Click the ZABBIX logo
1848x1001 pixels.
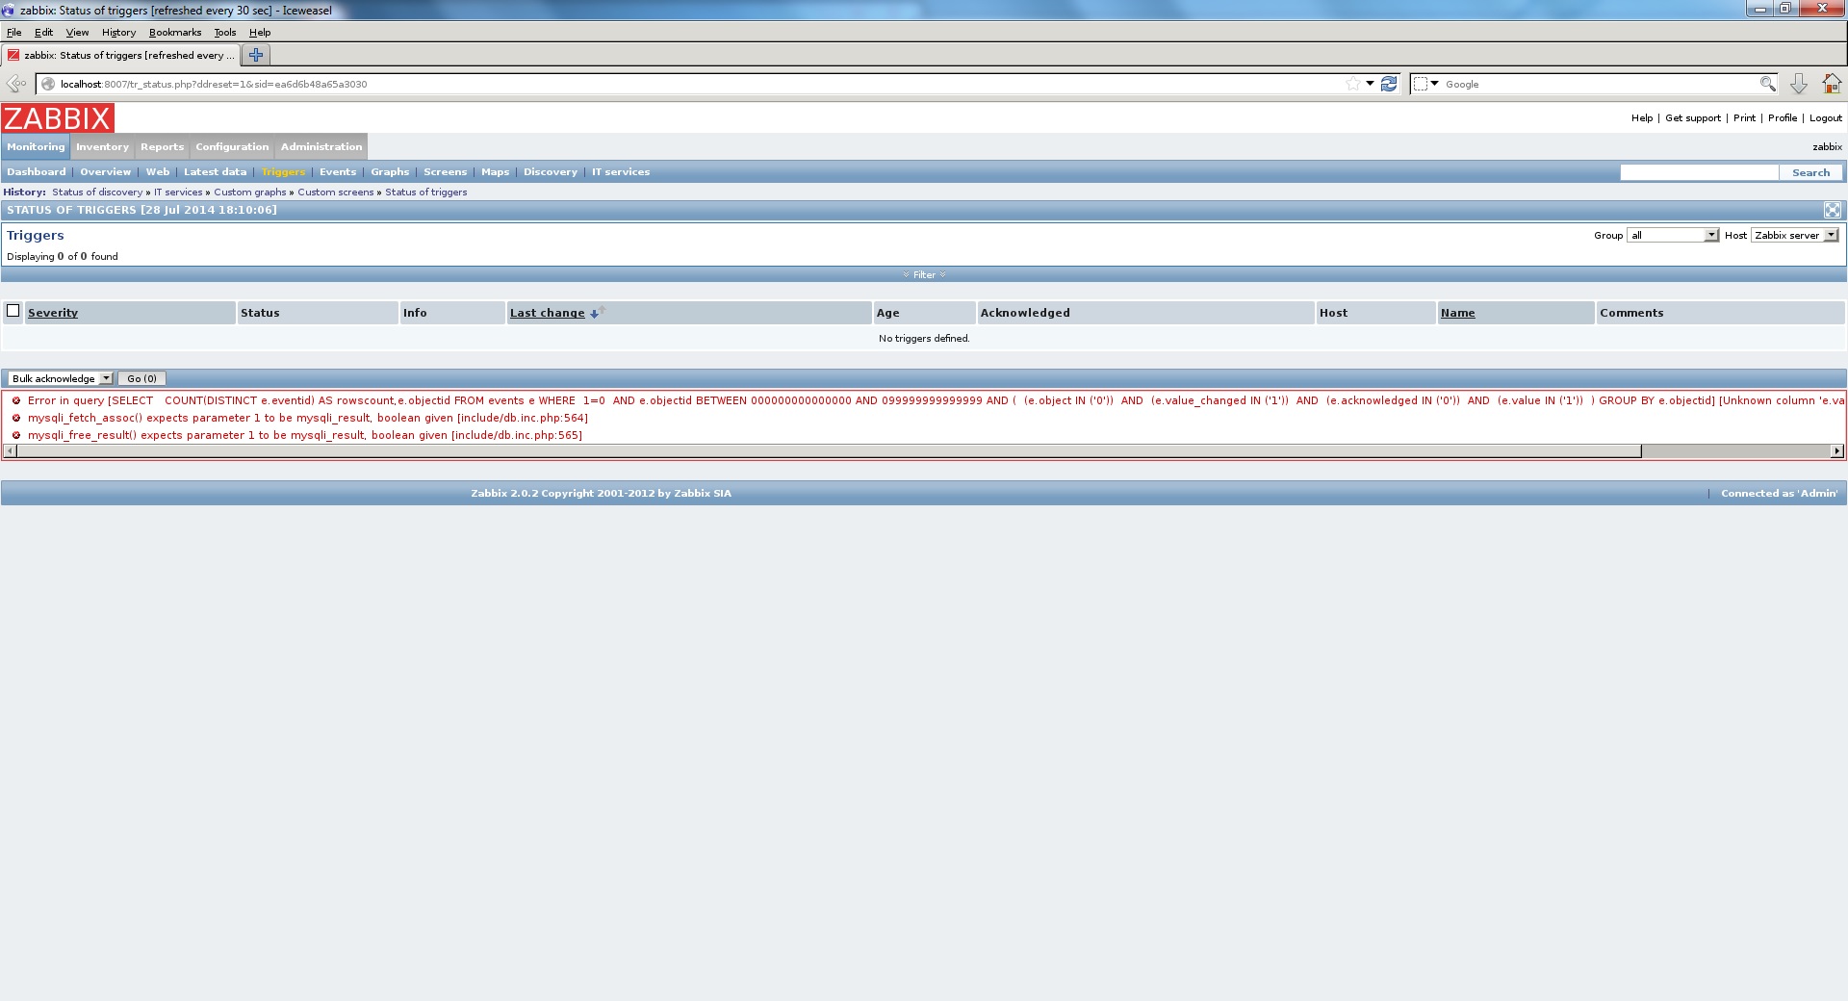click(58, 118)
